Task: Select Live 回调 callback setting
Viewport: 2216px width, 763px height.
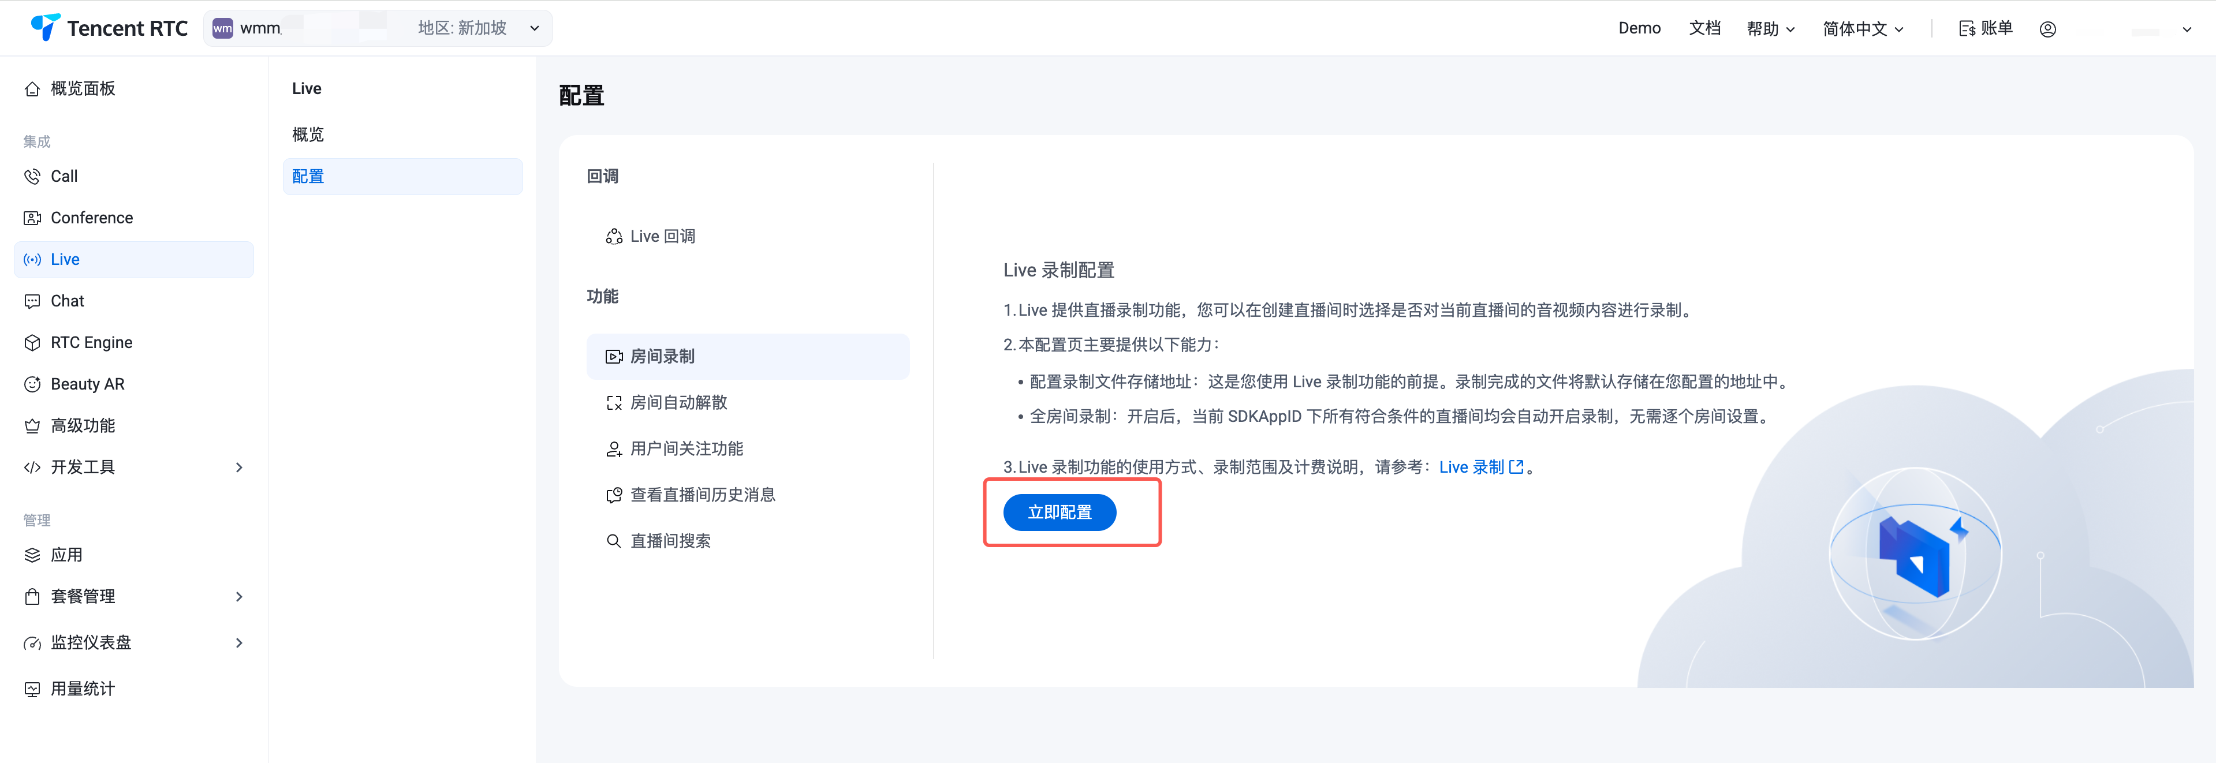Action: [x=662, y=237]
